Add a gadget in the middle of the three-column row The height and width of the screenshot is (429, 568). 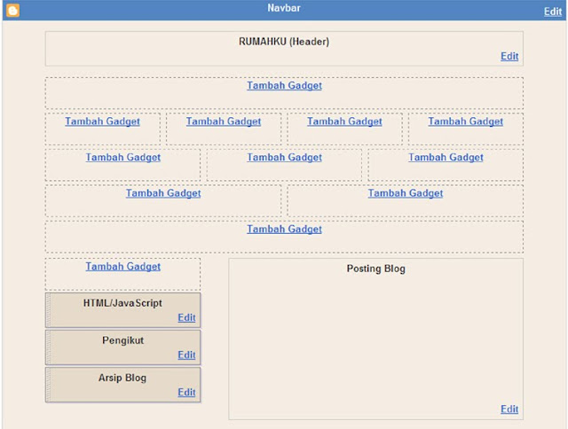(x=284, y=157)
